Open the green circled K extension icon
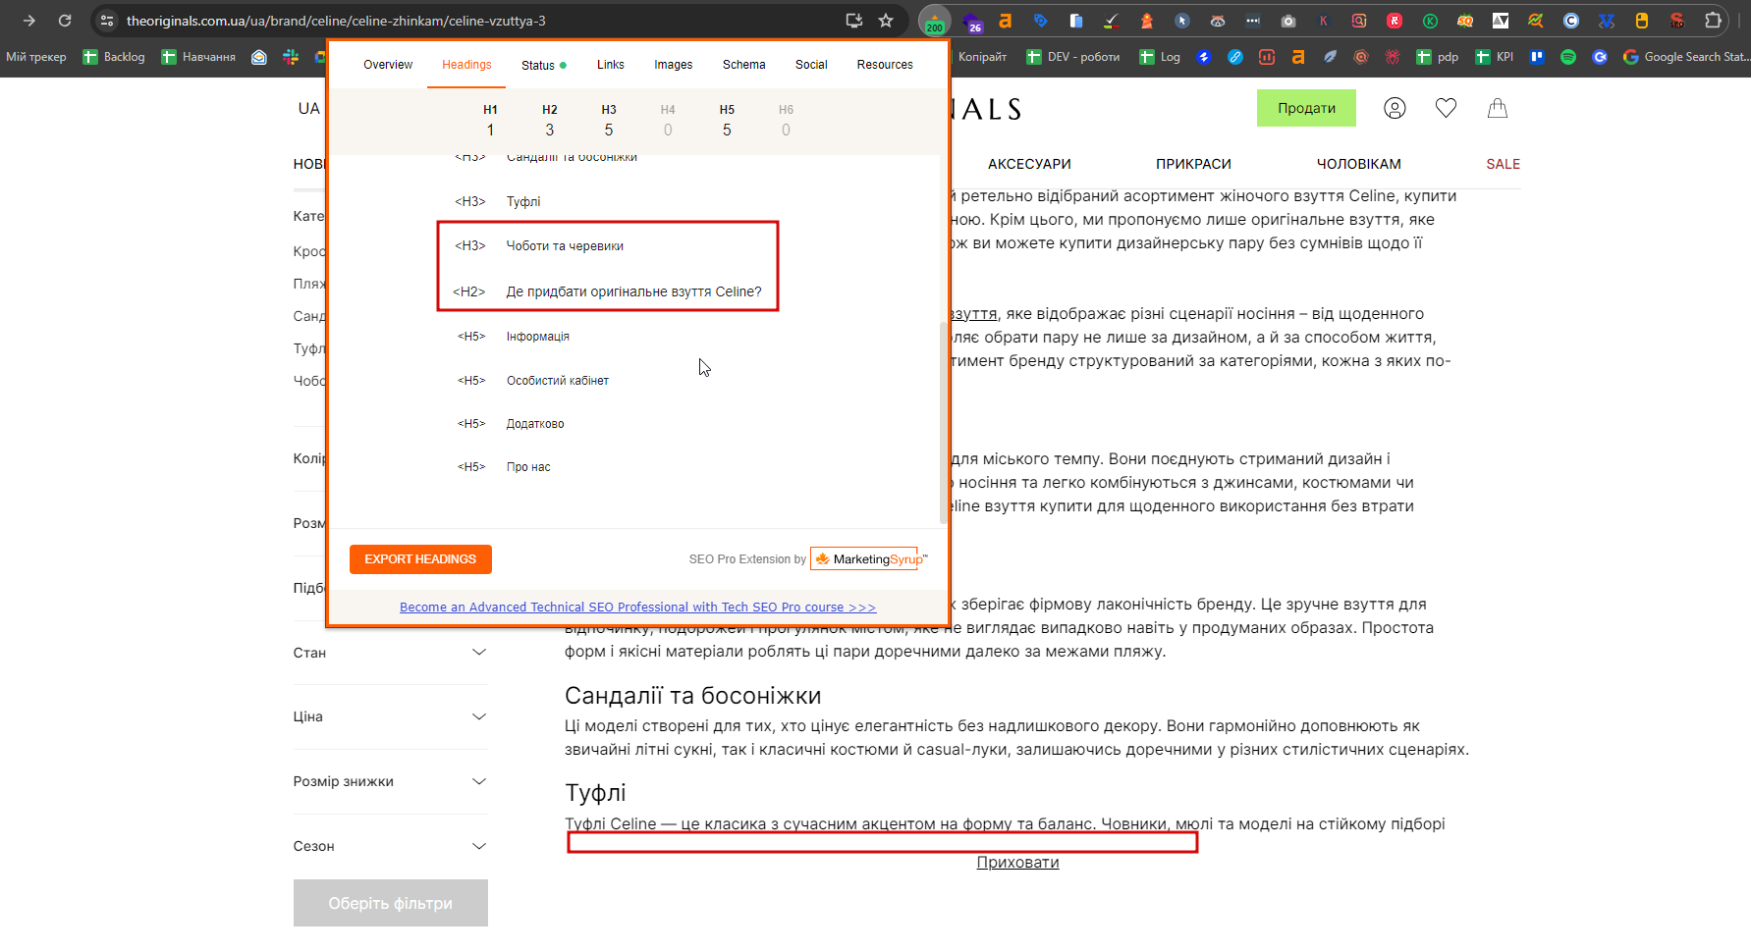Image resolution: width=1751 pixels, height=952 pixels. pyautogui.click(x=1430, y=21)
